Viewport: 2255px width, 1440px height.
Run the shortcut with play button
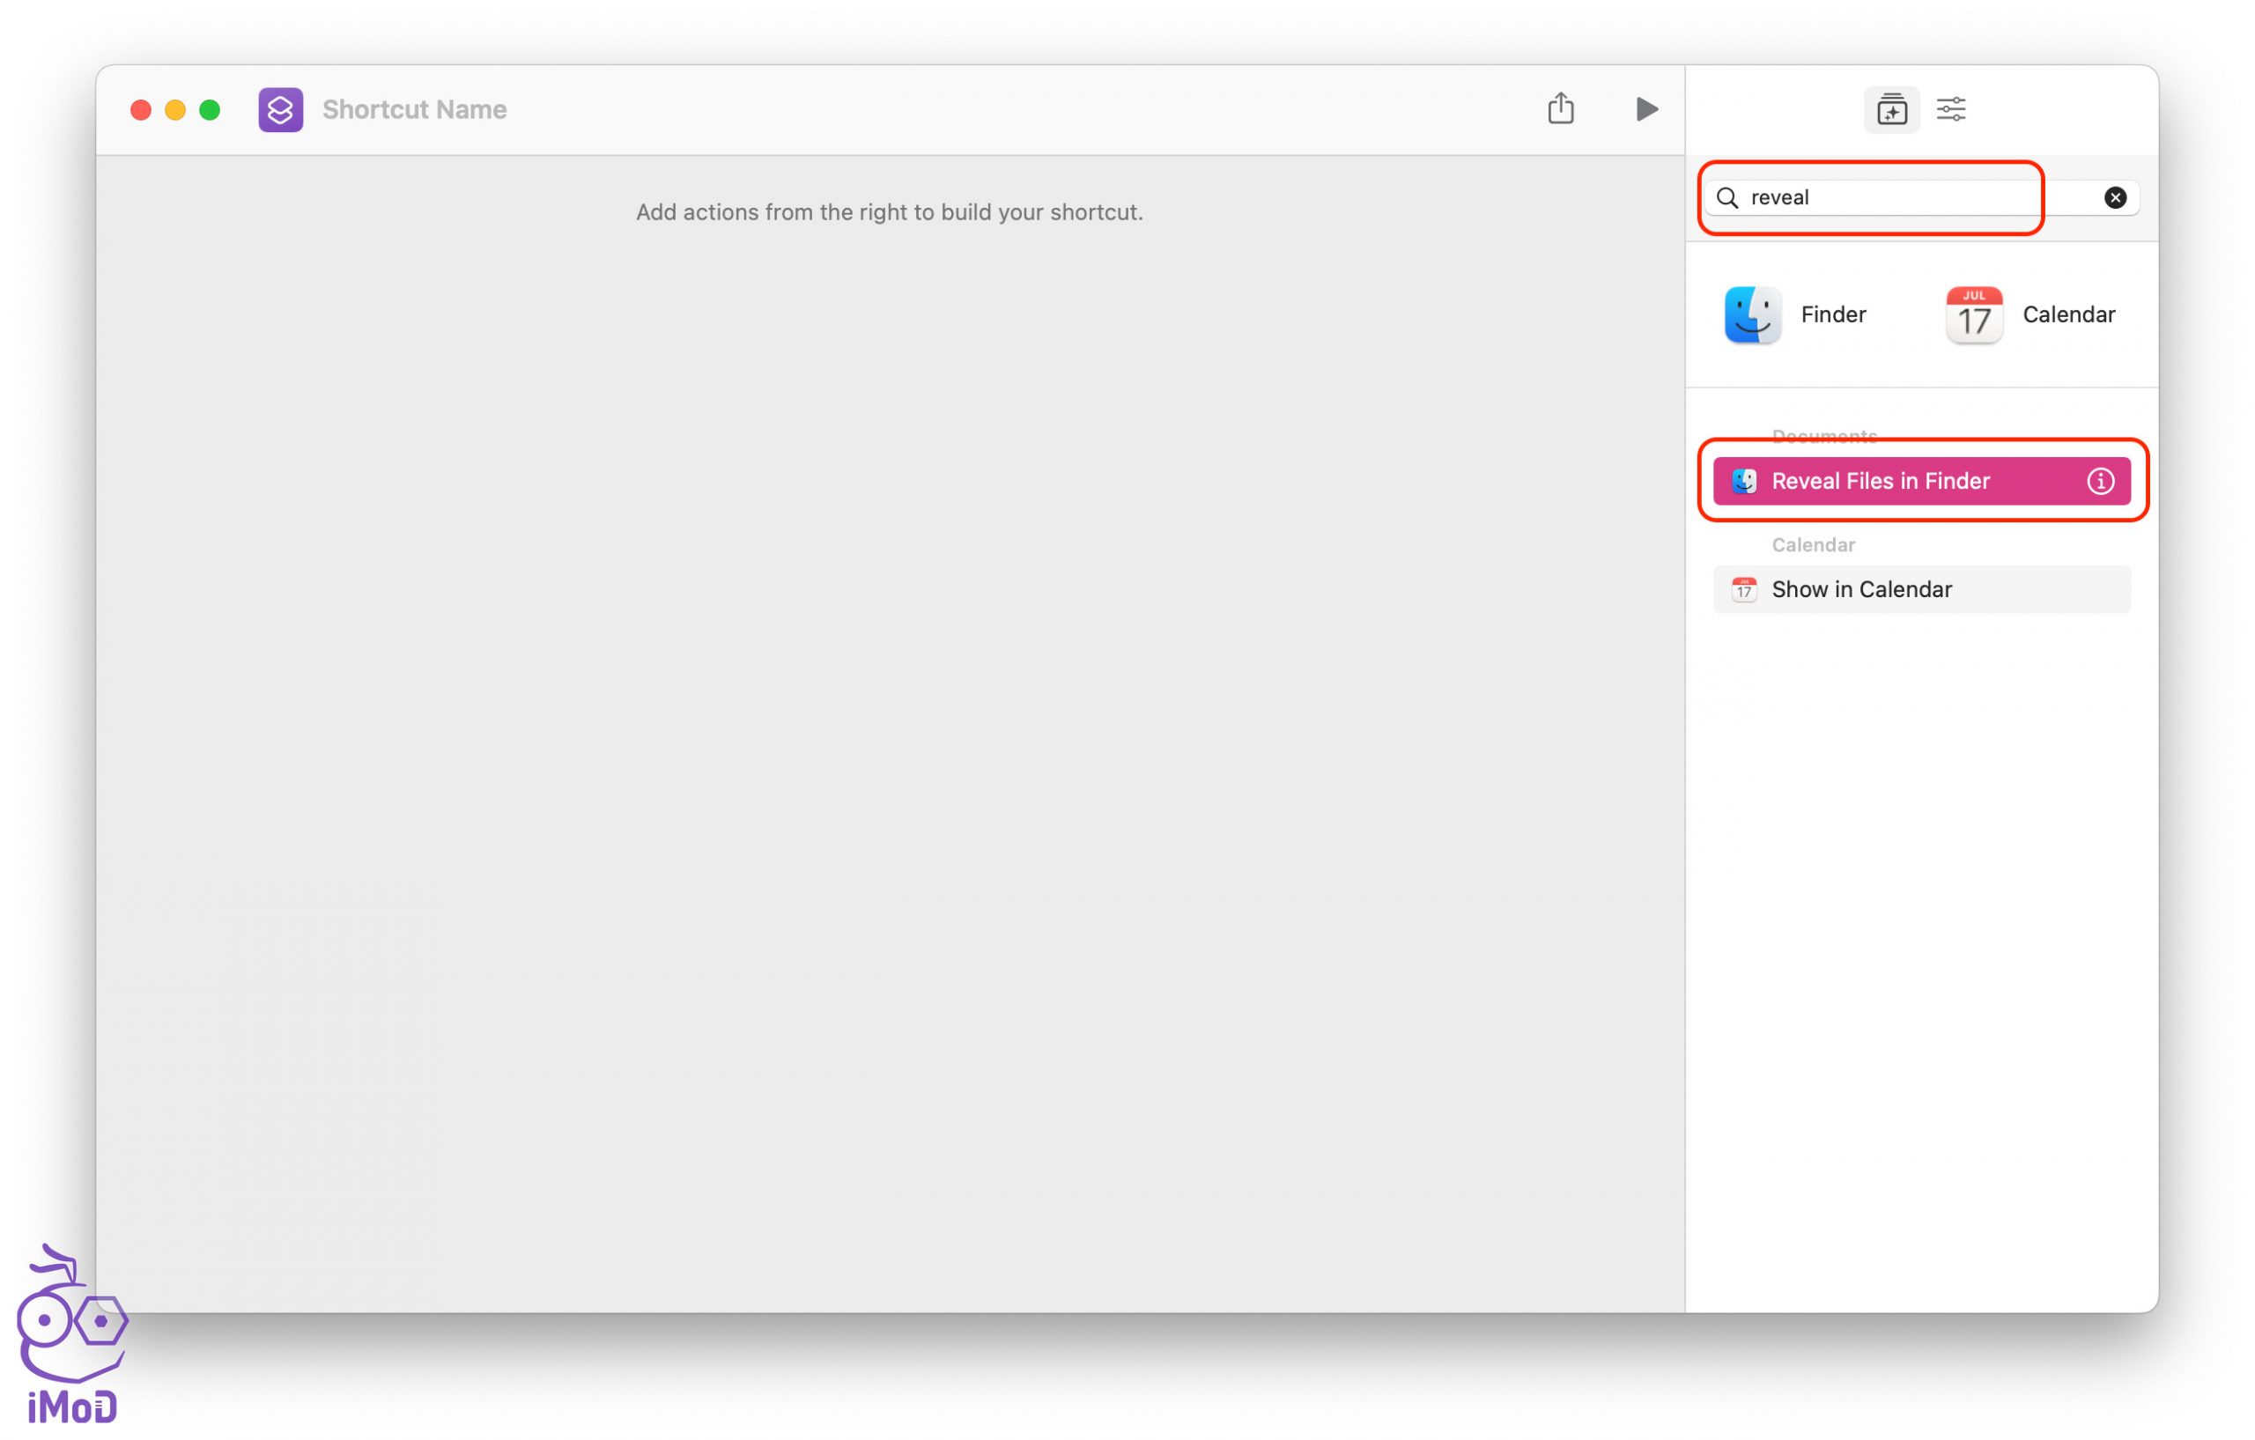(x=1646, y=109)
